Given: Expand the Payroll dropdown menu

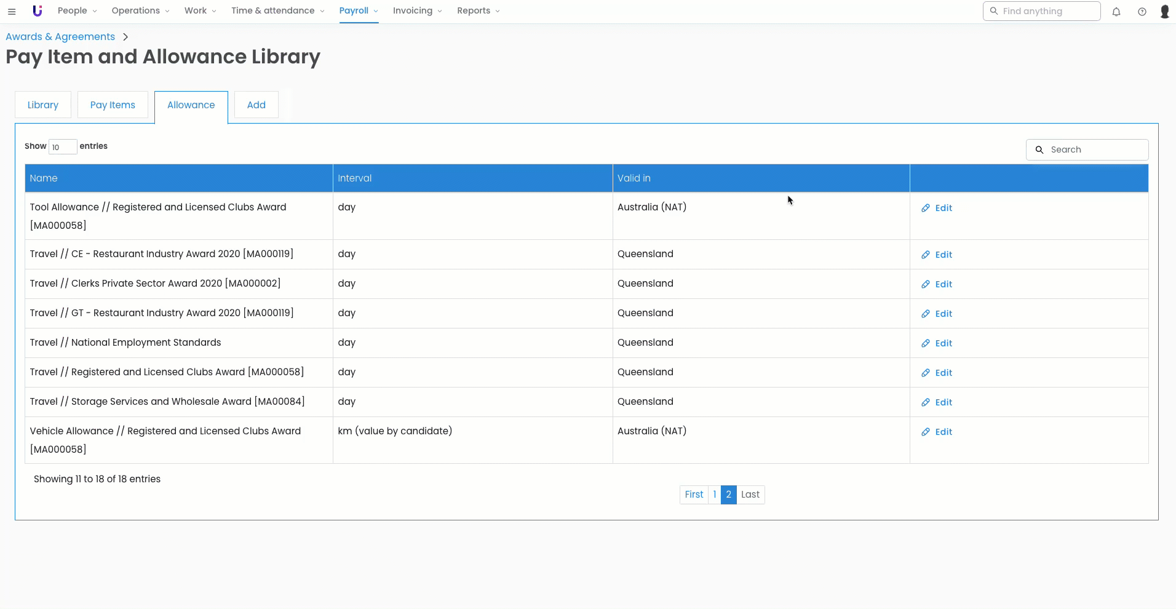Looking at the screenshot, I should point(359,11).
